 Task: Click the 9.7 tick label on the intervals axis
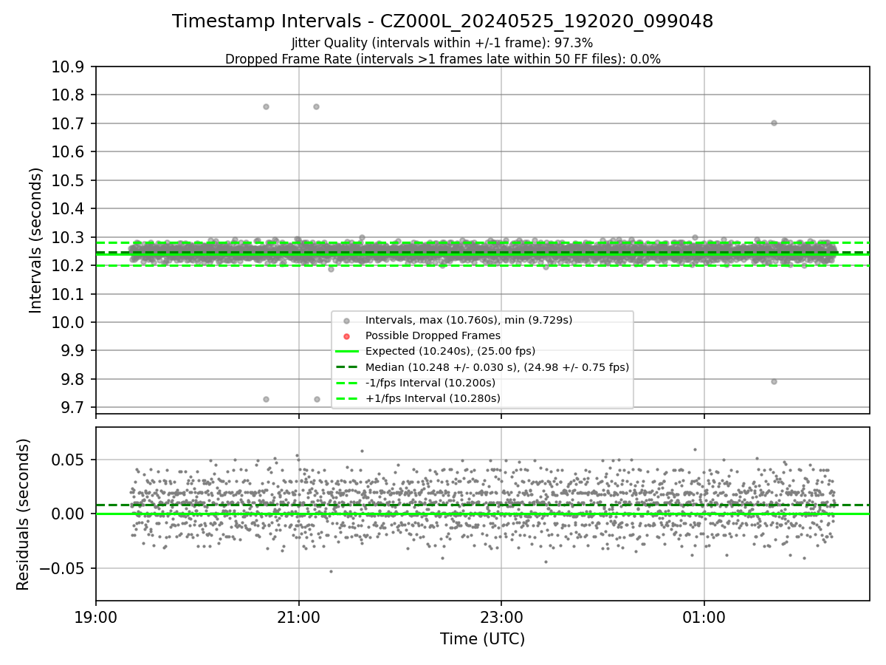coord(74,408)
